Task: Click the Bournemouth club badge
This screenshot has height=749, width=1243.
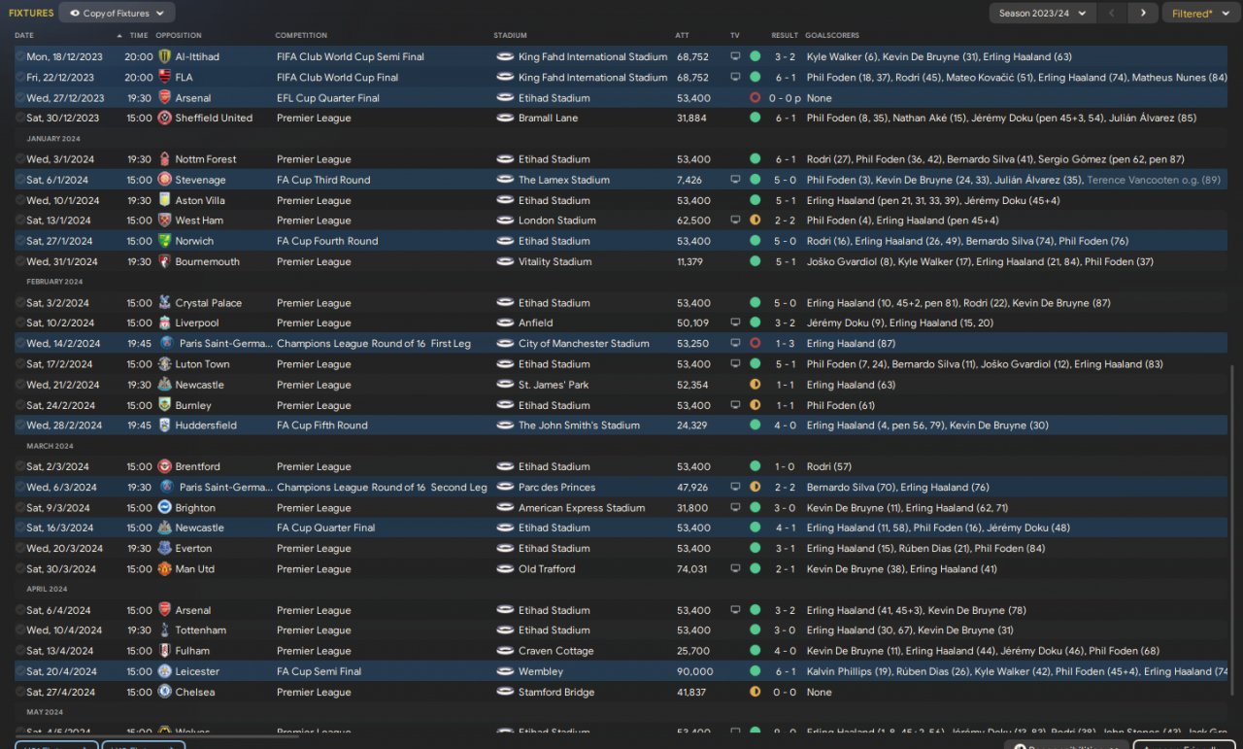Action: [x=164, y=261]
